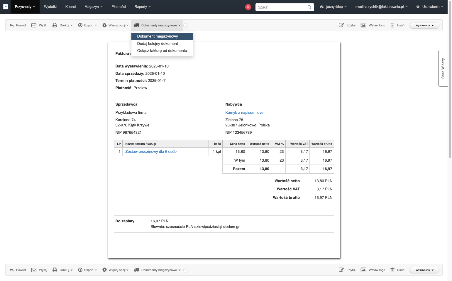Edit invoice using top Edytuj button
Screen dimensions: 452x281
[x=347, y=25]
